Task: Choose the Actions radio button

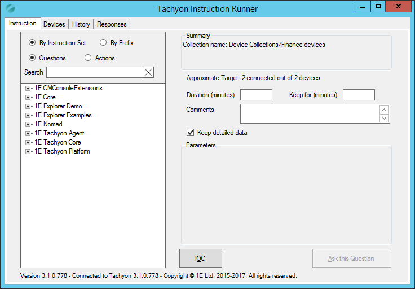Action: (88, 58)
